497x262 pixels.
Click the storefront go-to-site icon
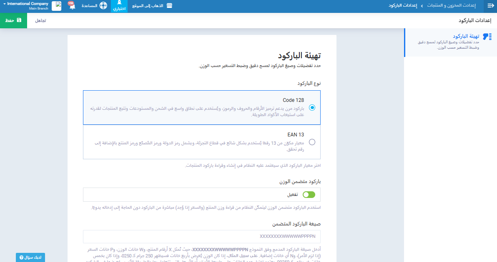coord(169,6)
